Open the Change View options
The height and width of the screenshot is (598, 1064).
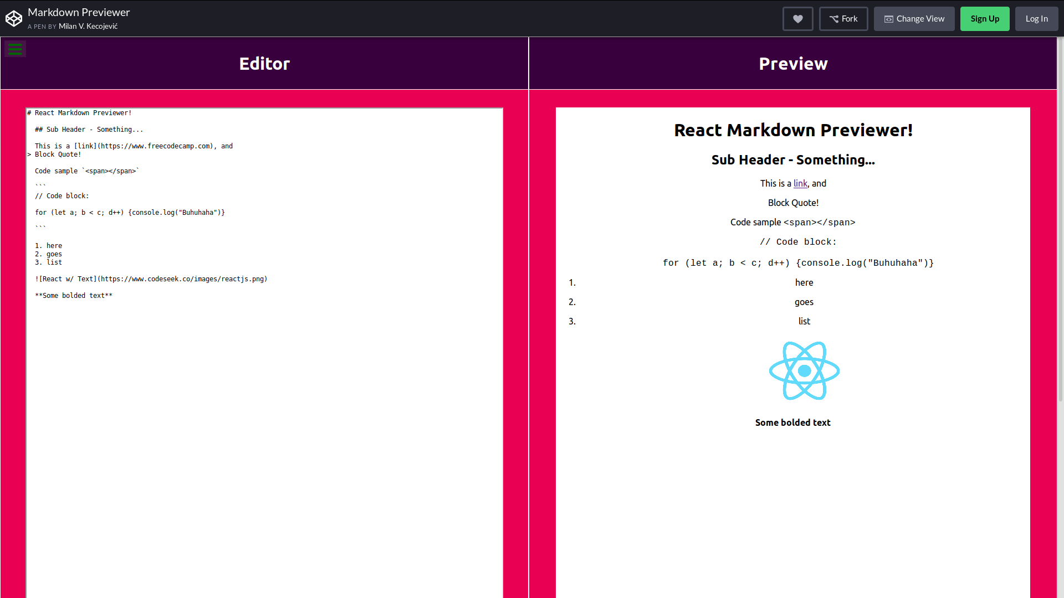(914, 19)
